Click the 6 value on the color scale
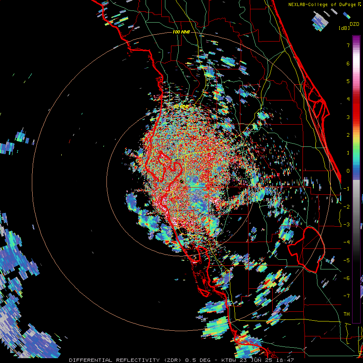 tap(348, 63)
